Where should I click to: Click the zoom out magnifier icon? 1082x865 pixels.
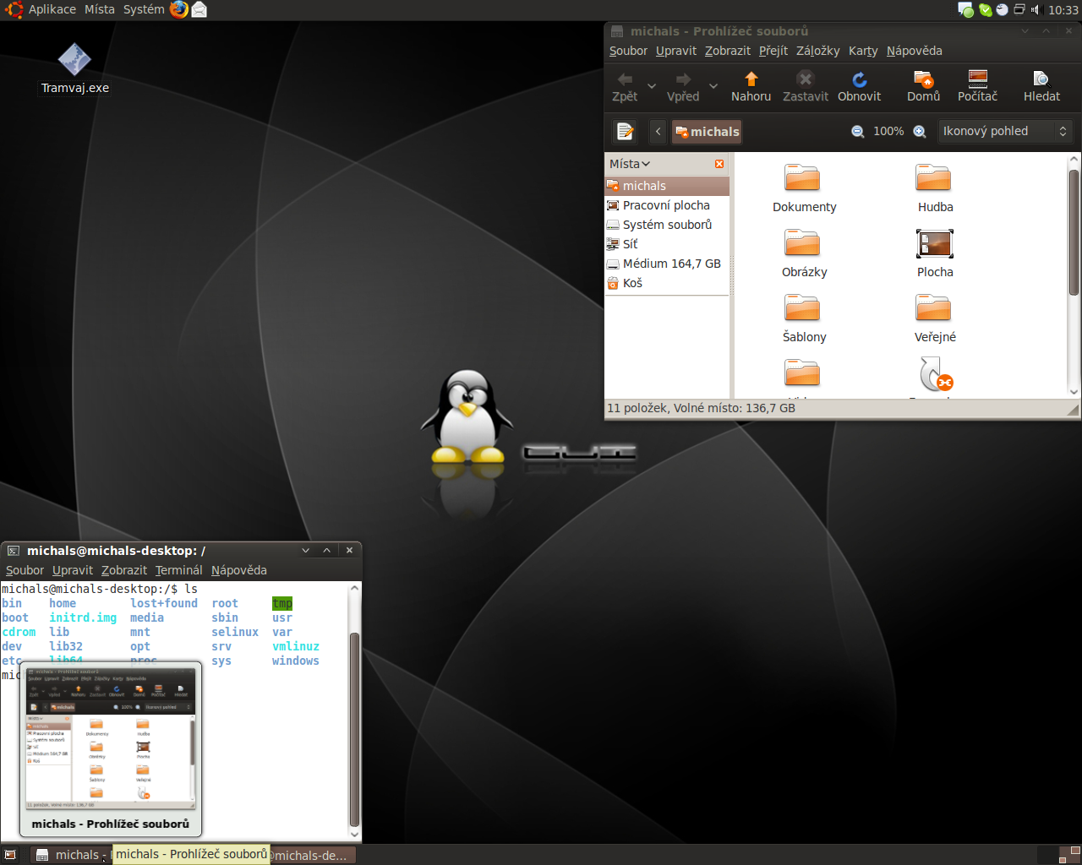[858, 131]
